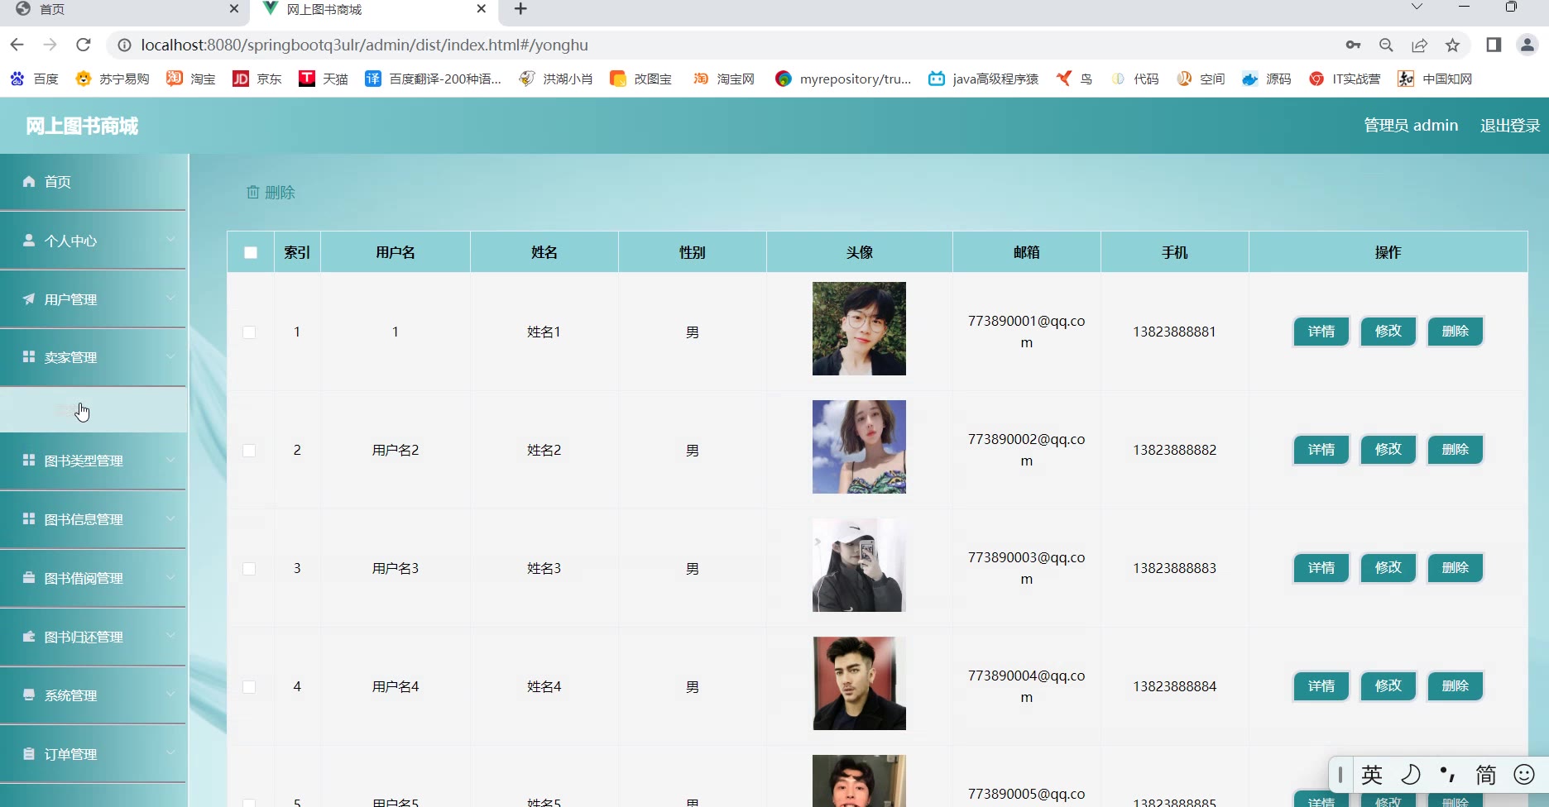The height and width of the screenshot is (807, 1549).
Task: Open a new browser tab
Action: click(x=520, y=9)
